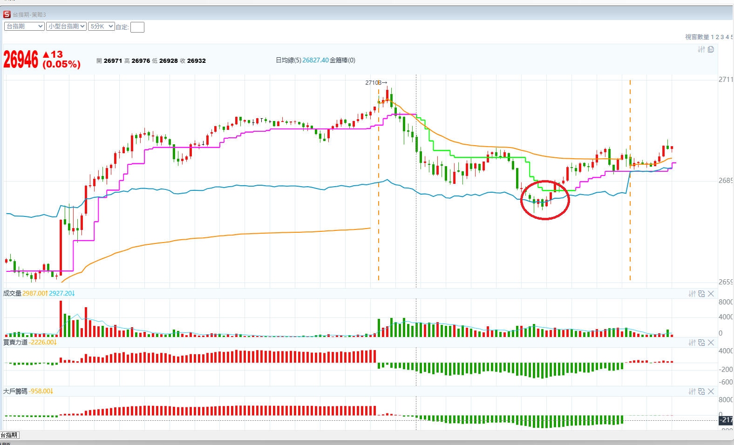Set window count to 1
Screen dimensions: 734x445
point(712,37)
